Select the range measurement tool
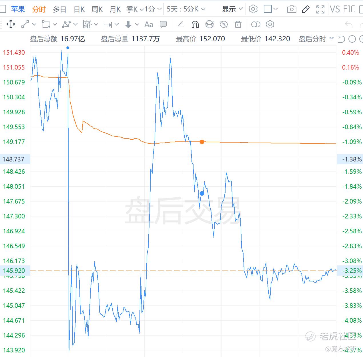 108,25
